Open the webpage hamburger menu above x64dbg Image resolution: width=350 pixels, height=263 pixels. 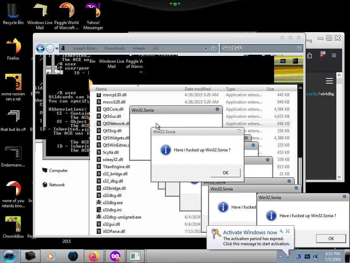tap(329, 81)
